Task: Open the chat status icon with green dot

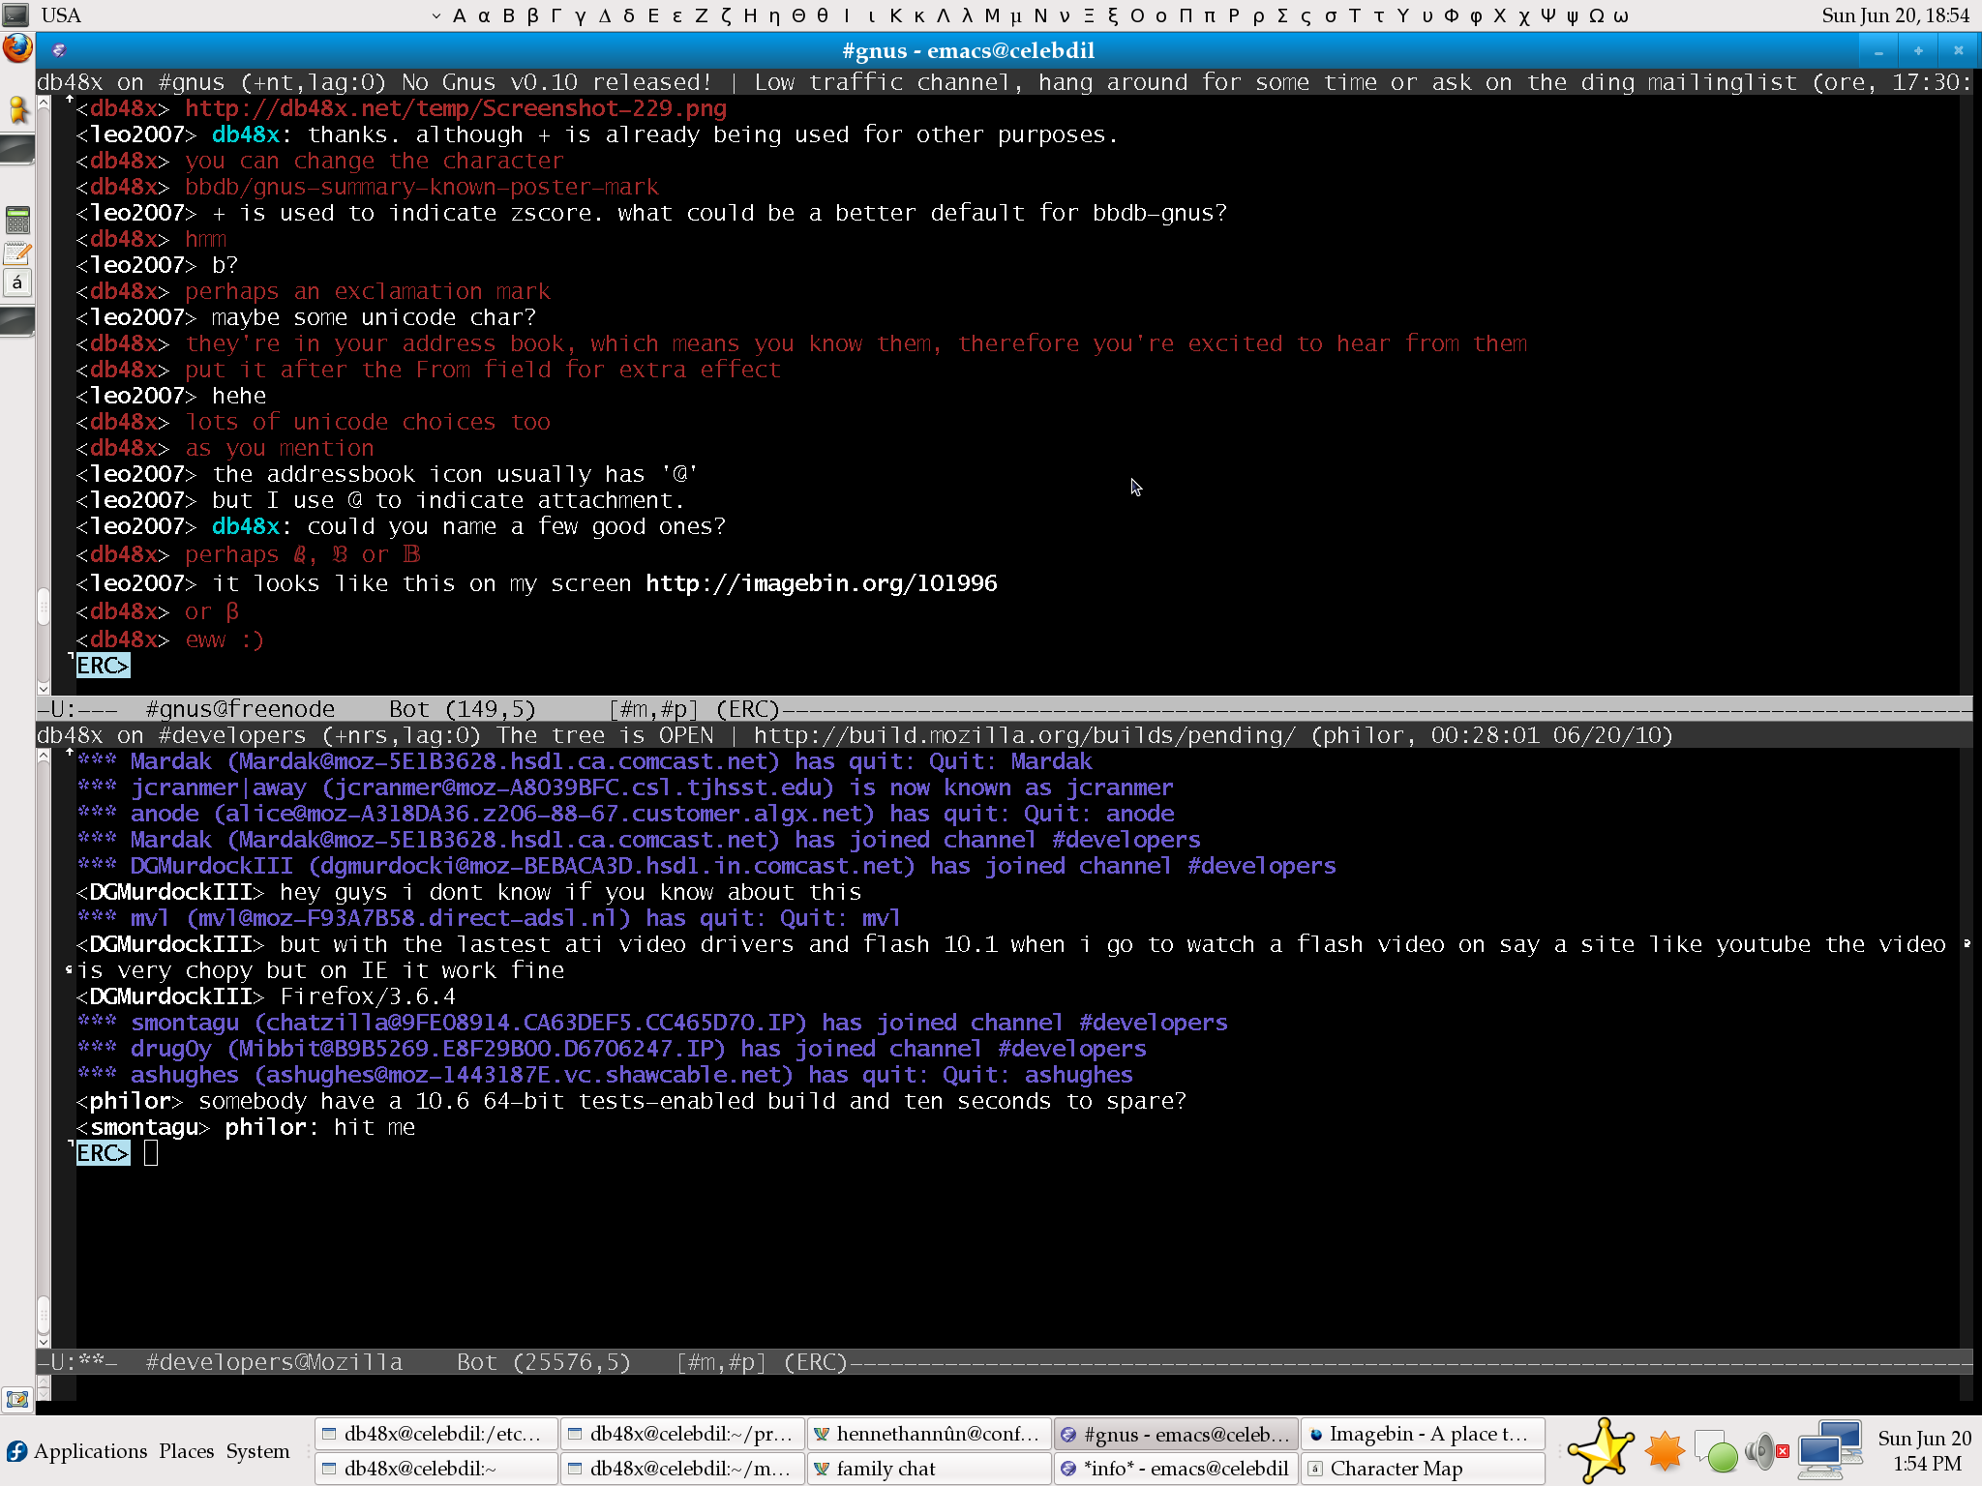Action: pyautogui.click(x=1717, y=1451)
